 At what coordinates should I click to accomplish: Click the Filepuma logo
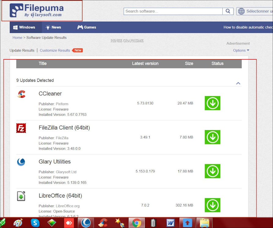pyautogui.click(x=37, y=10)
